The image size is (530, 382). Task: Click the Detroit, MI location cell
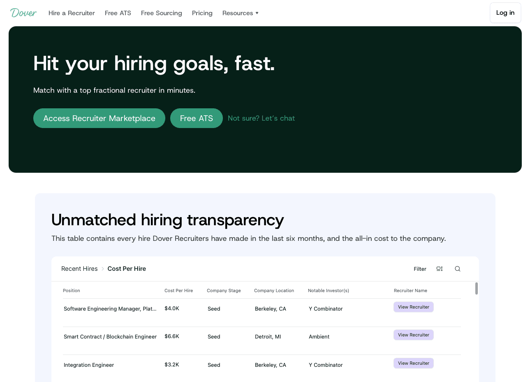(268, 337)
